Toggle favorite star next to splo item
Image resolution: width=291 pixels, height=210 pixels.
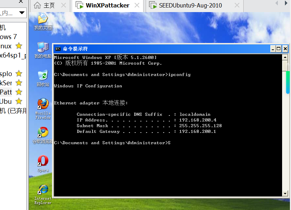(x=19, y=74)
